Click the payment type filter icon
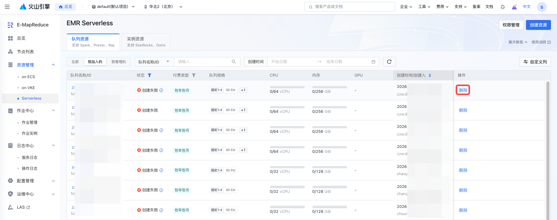This screenshot has height=220, width=557. 194,75
